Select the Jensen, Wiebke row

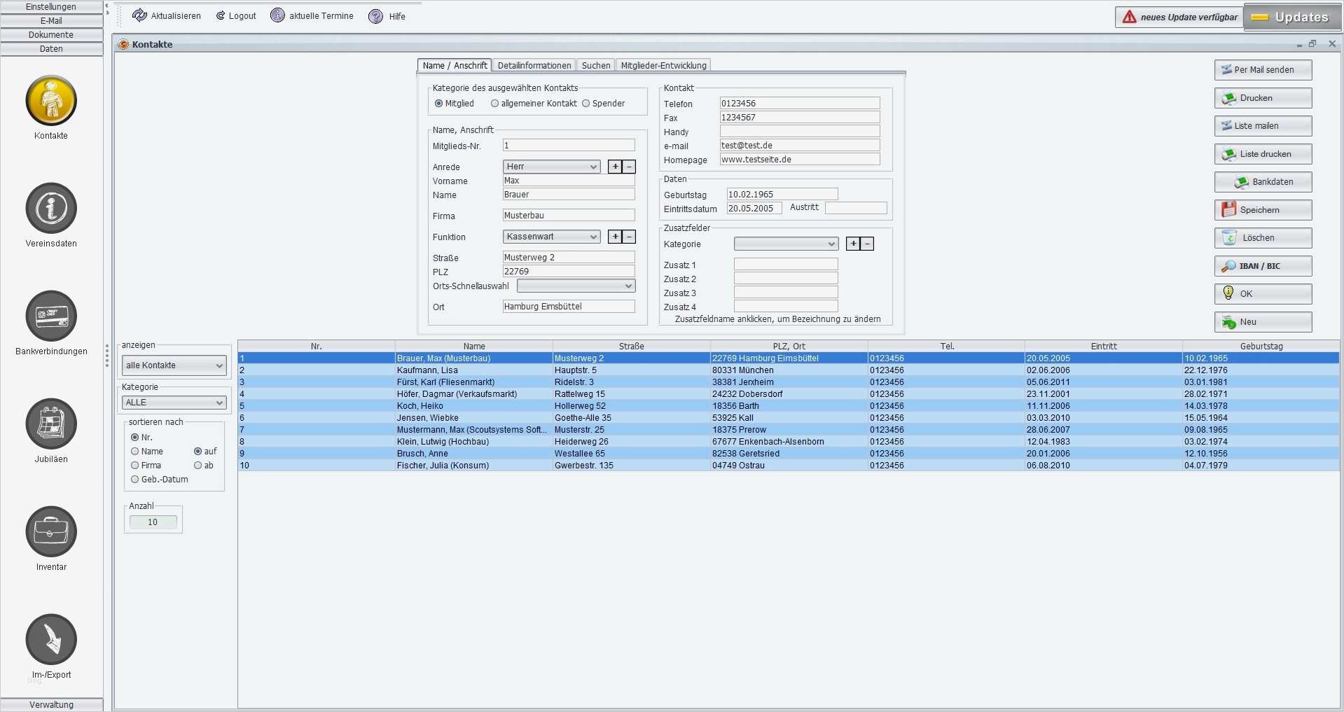[789, 418]
